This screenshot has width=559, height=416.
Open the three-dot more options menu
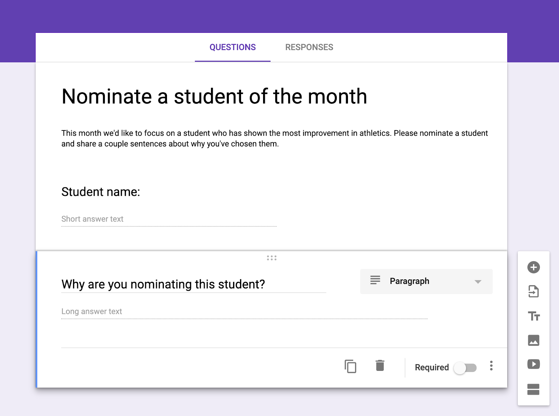[491, 366]
